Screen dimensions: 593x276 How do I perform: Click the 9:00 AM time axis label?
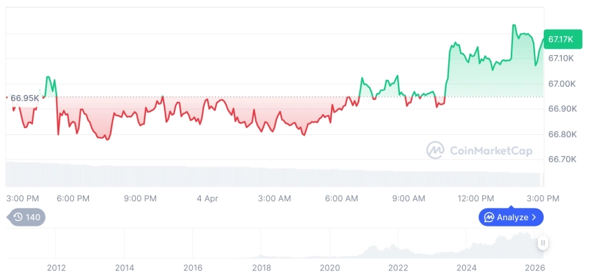click(x=409, y=198)
